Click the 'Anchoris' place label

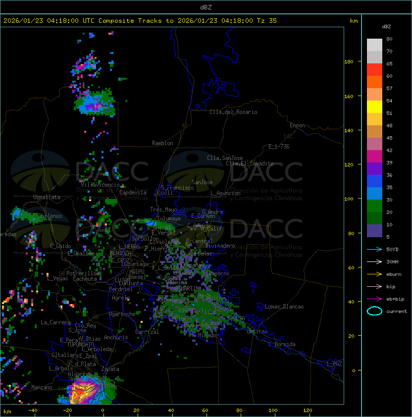pos(116,337)
